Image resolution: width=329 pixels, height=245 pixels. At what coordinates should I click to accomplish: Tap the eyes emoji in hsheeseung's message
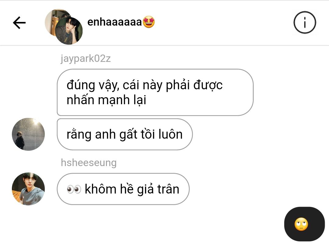74,189
